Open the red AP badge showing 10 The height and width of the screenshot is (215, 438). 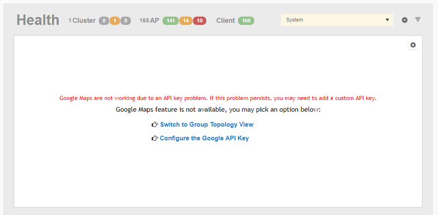point(200,21)
